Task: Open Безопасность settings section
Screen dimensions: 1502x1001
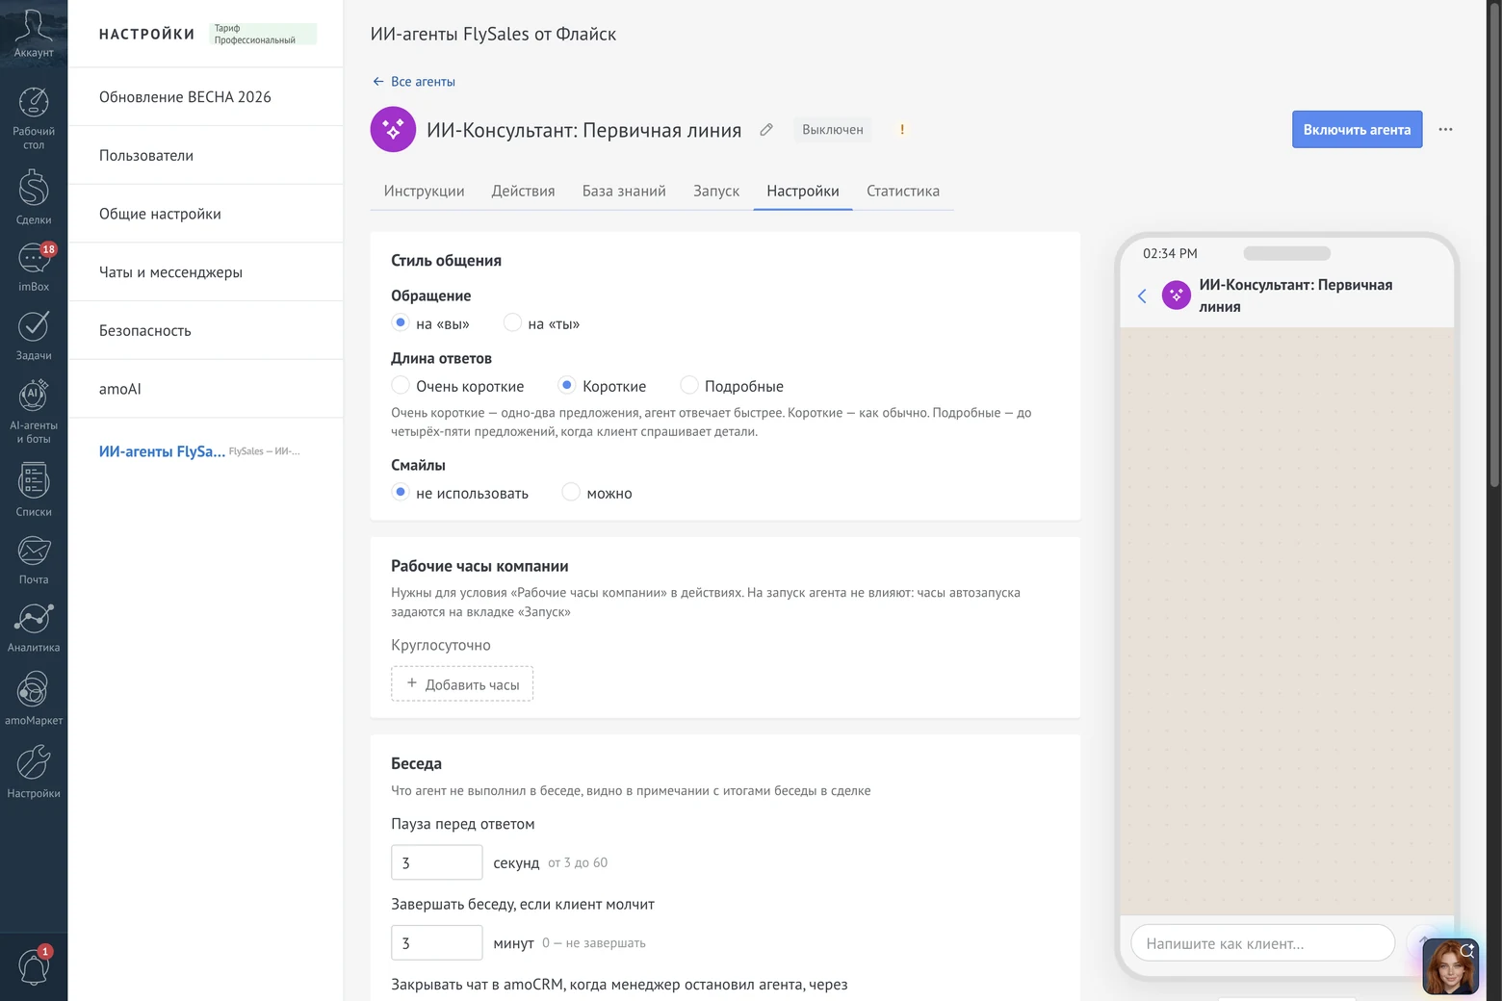Action: click(x=205, y=330)
